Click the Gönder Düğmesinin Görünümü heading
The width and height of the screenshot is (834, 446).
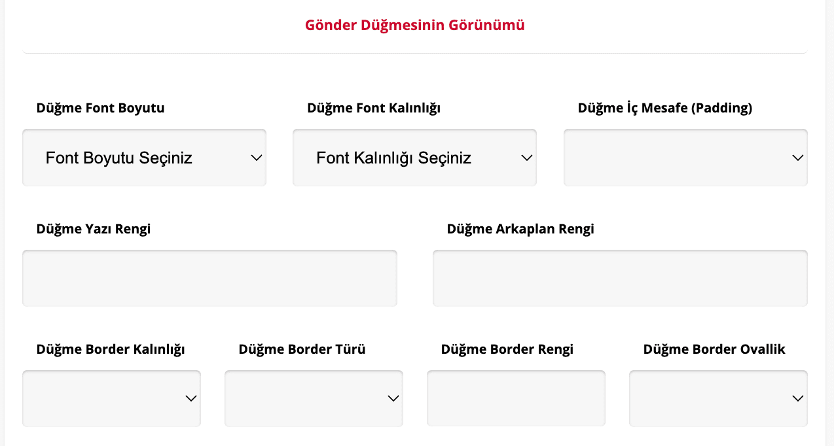click(414, 25)
